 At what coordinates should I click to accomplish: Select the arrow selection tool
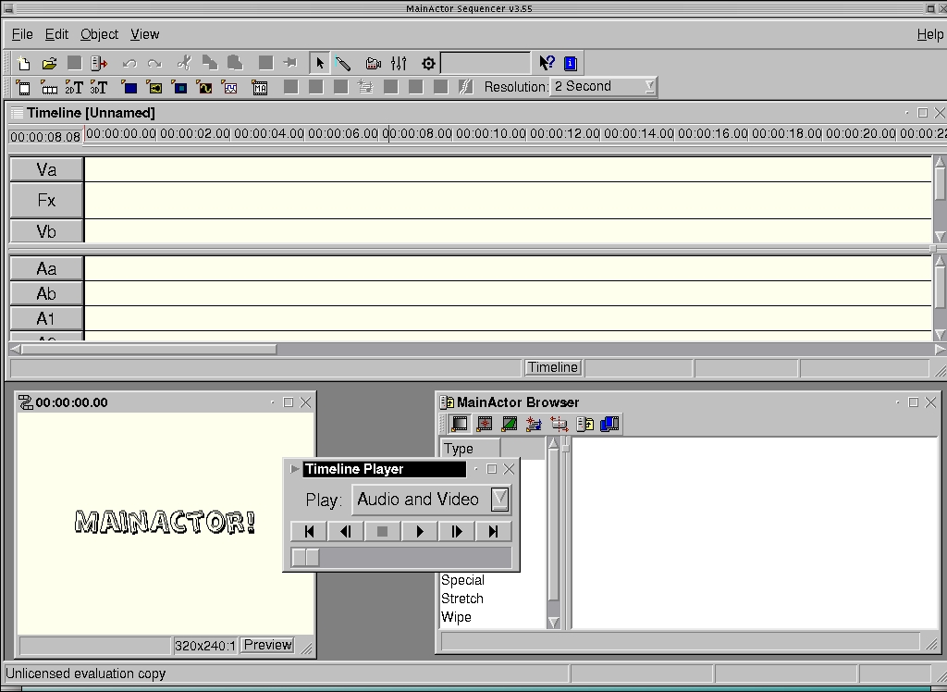click(318, 63)
